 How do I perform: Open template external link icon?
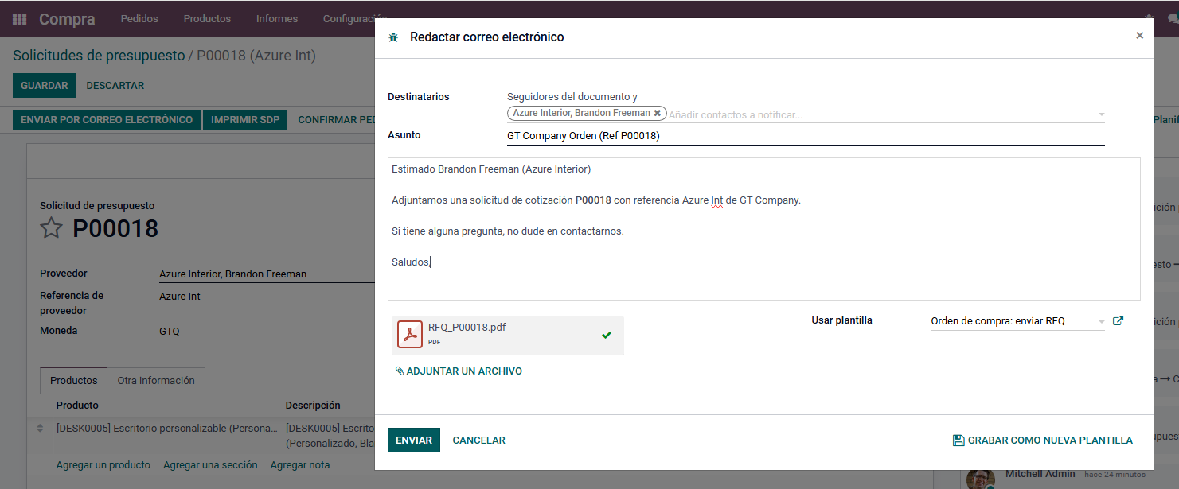pos(1118,321)
